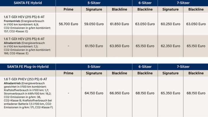Select the 65.350 Euro PHEV price cell
Viewport: 208px width, 117px height.
(x=171, y=93)
